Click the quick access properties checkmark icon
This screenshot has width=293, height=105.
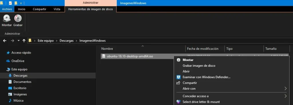pos(10,3)
